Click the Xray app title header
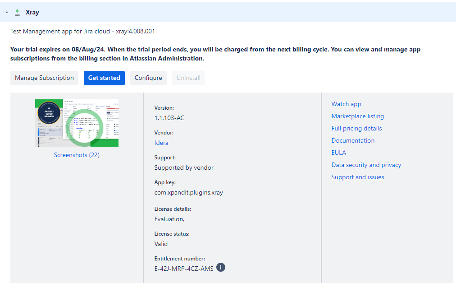This screenshot has height=288, width=456. (x=32, y=12)
